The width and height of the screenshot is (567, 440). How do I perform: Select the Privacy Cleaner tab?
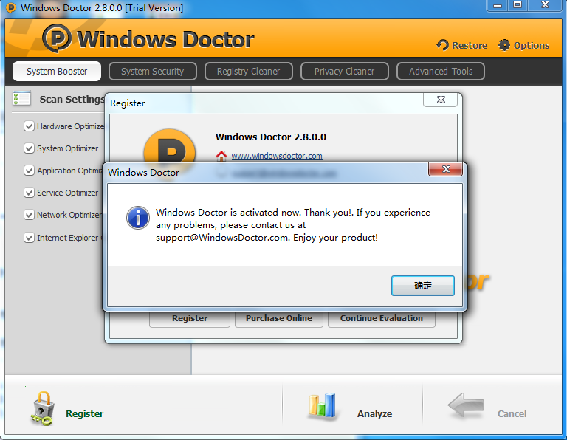tap(344, 72)
